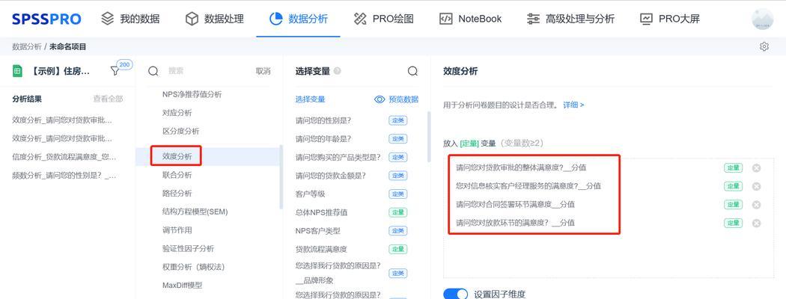This screenshot has width=786, height=299.
Task: Click help icon beside 选择变量 heading
Action: tap(338, 71)
